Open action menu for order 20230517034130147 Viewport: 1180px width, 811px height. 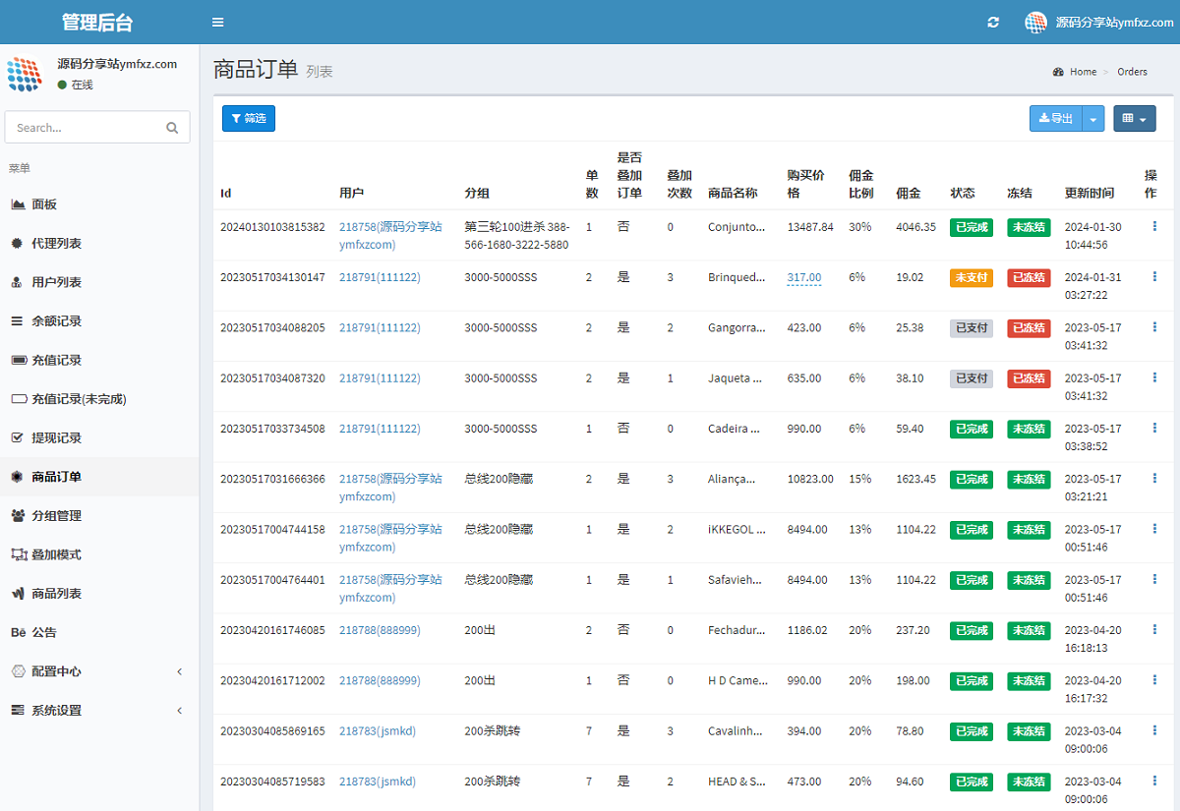tap(1154, 276)
